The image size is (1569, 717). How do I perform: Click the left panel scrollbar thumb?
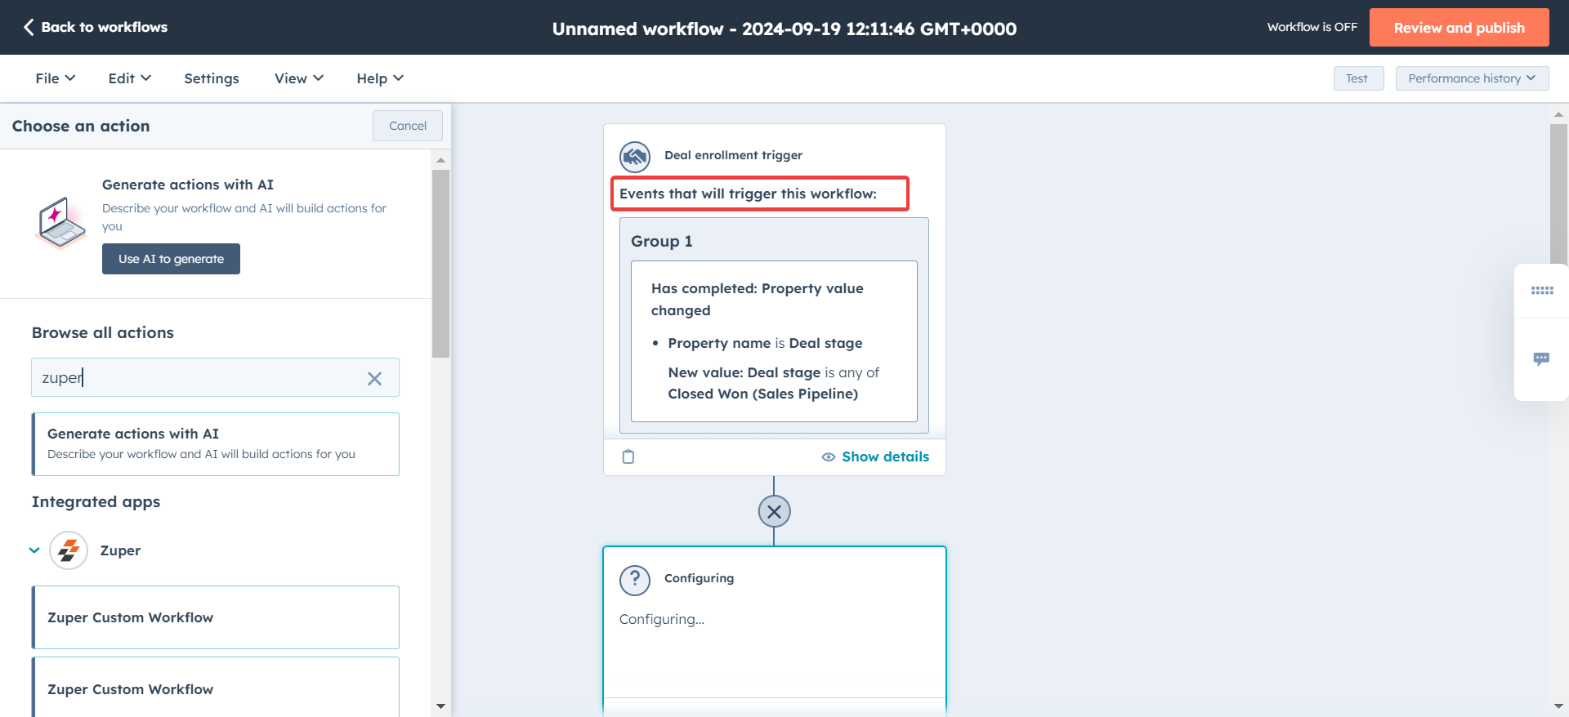coord(440,263)
